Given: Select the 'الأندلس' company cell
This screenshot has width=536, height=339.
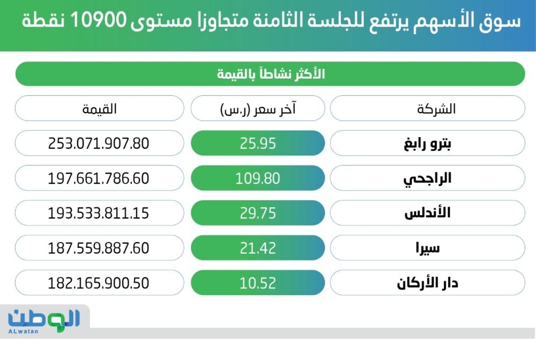Looking at the screenshot, I should (x=427, y=213).
